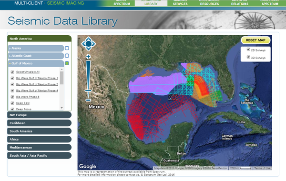This screenshot has width=286, height=181.
Task: Click the scroll down arrow in survey list
Action: coord(61,108)
